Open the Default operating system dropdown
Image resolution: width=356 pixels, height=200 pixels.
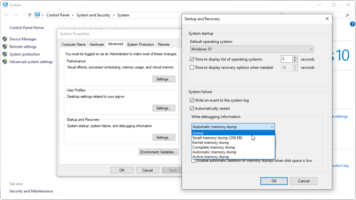[x=252, y=49]
